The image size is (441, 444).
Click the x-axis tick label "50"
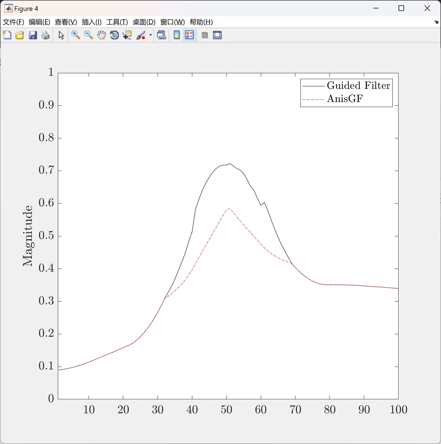tap(226, 409)
